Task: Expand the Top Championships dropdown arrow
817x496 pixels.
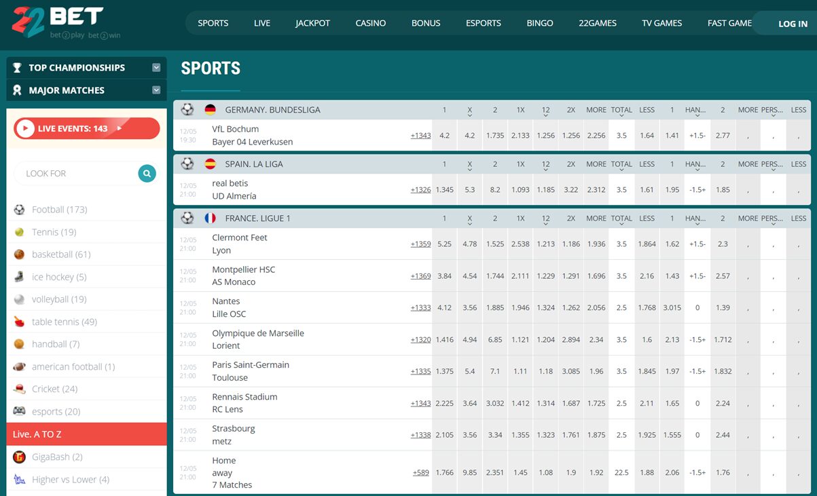Action: point(156,68)
